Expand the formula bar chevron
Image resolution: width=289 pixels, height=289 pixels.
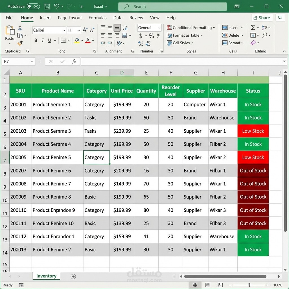(x=284, y=61)
